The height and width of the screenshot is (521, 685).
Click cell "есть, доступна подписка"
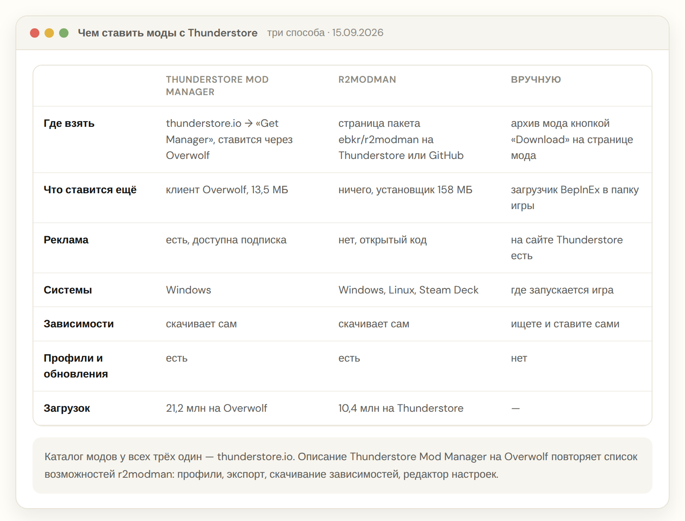tap(226, 240)
